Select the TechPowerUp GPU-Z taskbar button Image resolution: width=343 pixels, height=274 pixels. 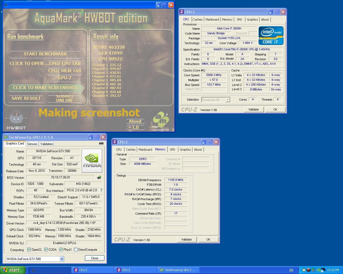click(x=178, y=270)
